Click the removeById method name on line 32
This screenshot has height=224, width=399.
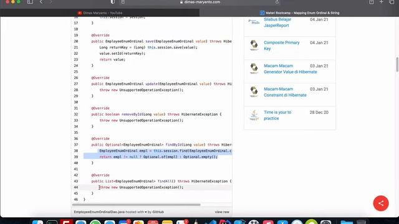(x=132, y=114)
